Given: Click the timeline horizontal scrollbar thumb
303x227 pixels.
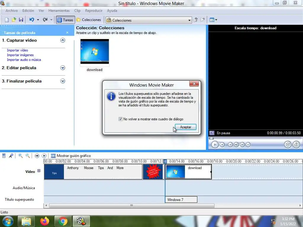Looking at the screenshot, I should 132,206.
